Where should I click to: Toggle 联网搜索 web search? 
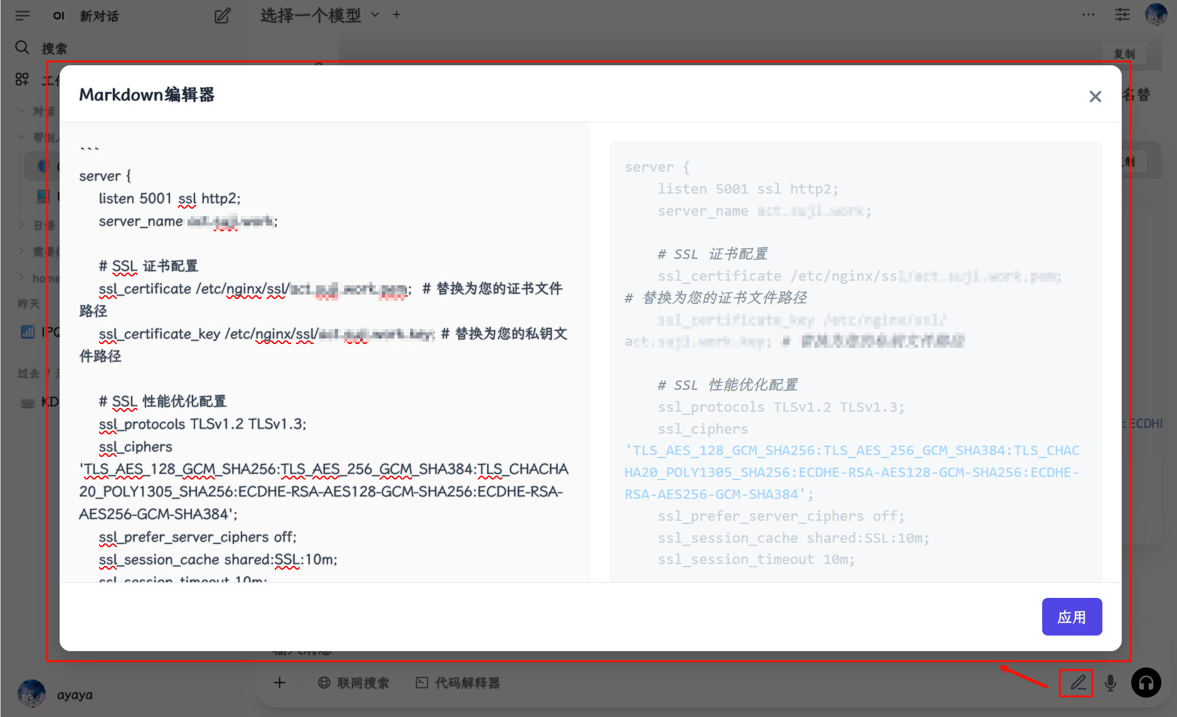pyautogui.click(x=353, y=683)
